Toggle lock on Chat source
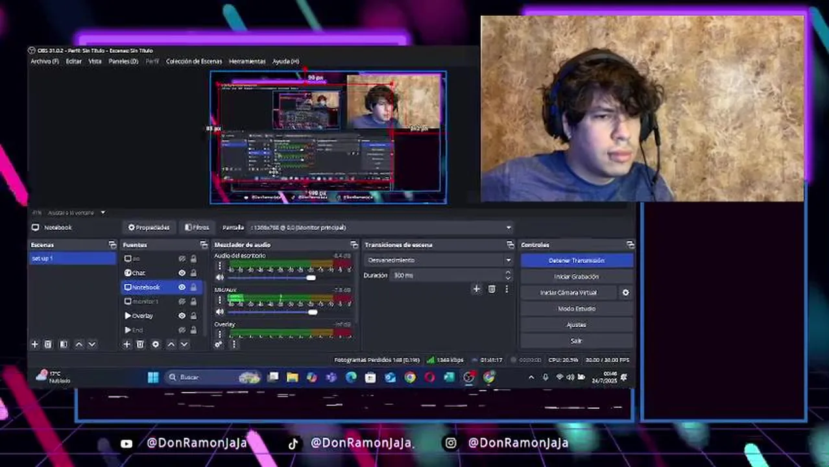The image size is (829, 467). click(193, 273)
